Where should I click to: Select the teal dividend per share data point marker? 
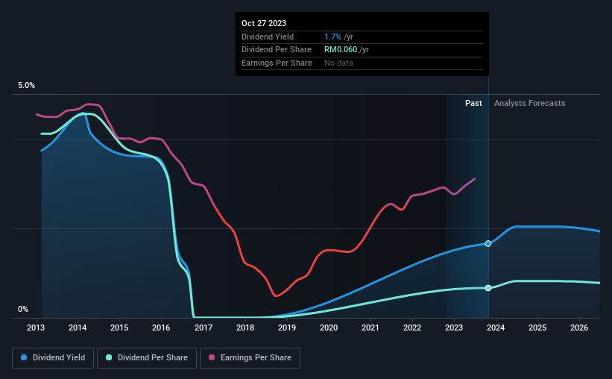pos(488,288)
